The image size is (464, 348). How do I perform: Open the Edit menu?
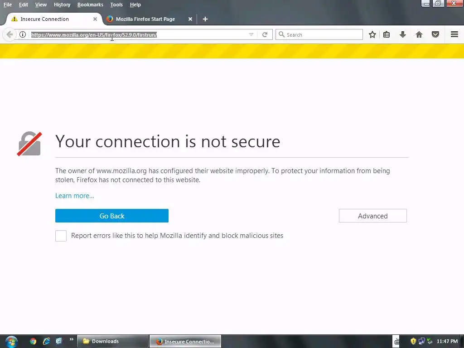point(24,5)
